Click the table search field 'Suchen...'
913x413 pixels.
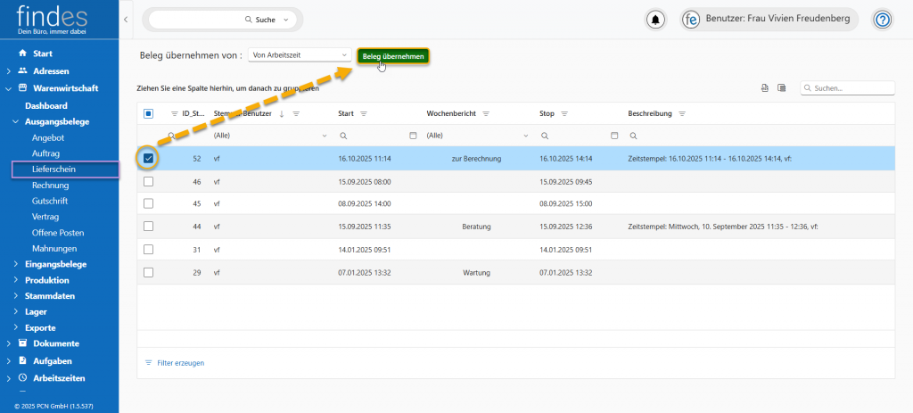click(851, 88)
